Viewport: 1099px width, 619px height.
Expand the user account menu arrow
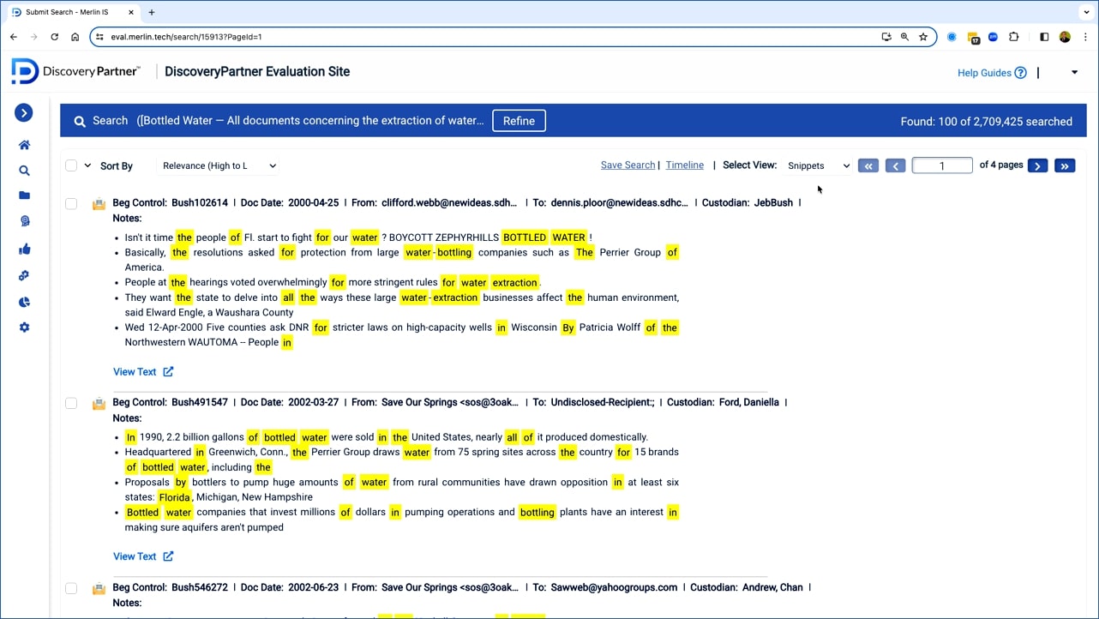coord(1074,73)
